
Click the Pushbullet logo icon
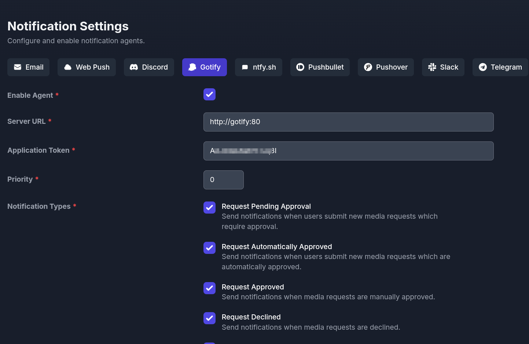[300, 67]
